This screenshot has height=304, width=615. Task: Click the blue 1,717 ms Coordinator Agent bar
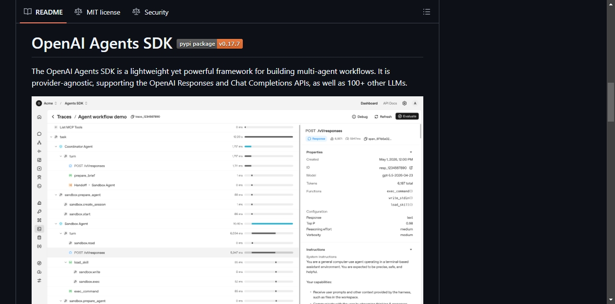tap(248, 146)
